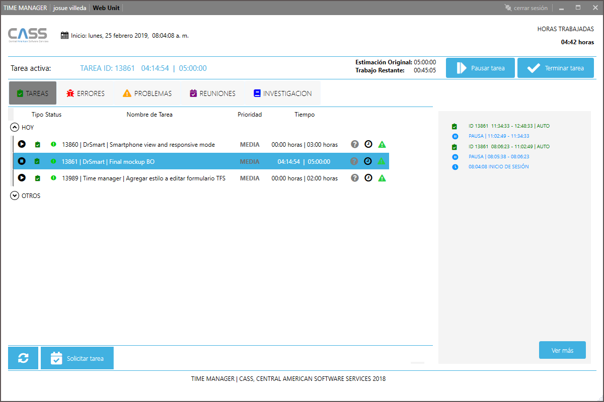Click the Ver más button
Viewport: 604px width, 402px height.
pyautogui.click(x=562, y=350)
